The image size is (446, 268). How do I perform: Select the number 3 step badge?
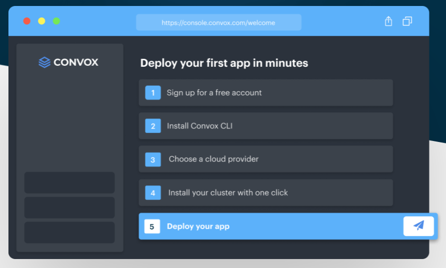(x=153, y=159)
